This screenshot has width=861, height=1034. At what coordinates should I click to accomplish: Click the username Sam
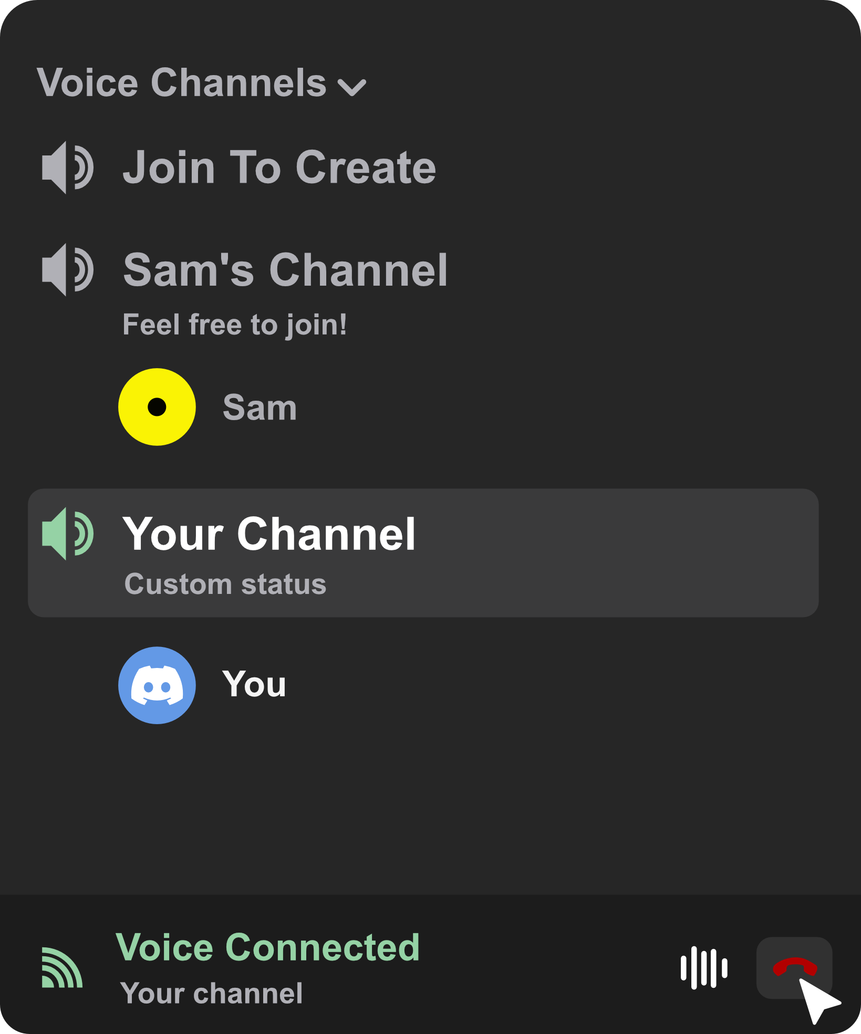tap(260, 408)
